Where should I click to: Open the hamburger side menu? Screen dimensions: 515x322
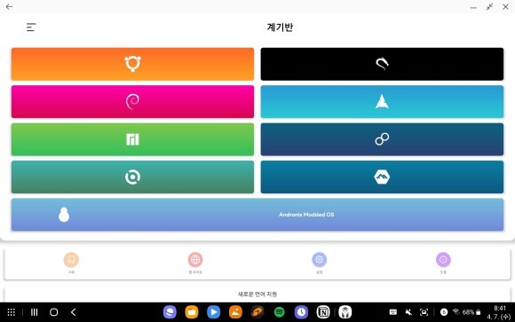31,27
